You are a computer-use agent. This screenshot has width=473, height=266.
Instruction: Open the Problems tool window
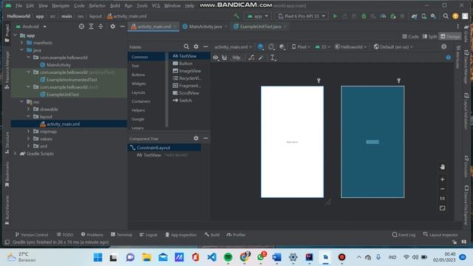point(92,235)
